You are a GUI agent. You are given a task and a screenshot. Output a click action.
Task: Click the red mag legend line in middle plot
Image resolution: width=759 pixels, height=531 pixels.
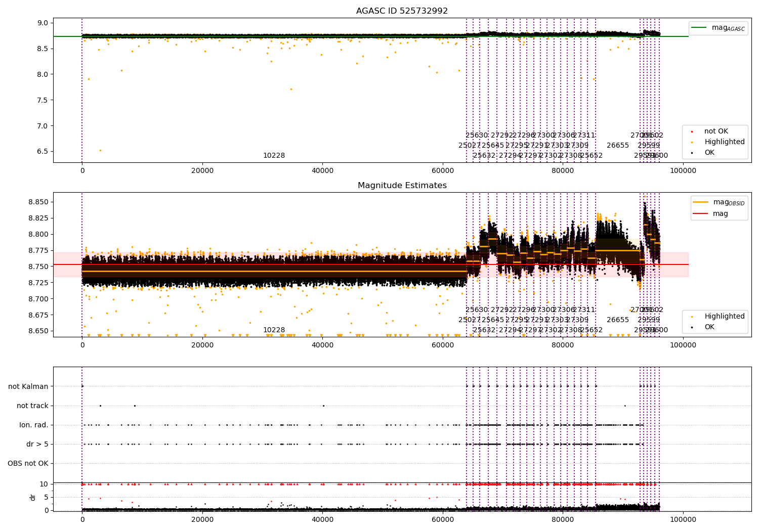click(701, 213)
